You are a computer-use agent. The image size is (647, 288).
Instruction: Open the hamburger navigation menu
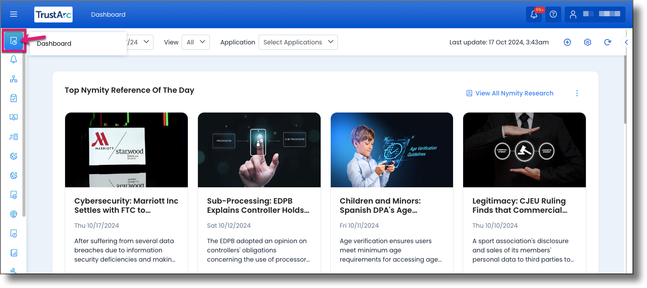pyautogui.click(x=14, y=14)
